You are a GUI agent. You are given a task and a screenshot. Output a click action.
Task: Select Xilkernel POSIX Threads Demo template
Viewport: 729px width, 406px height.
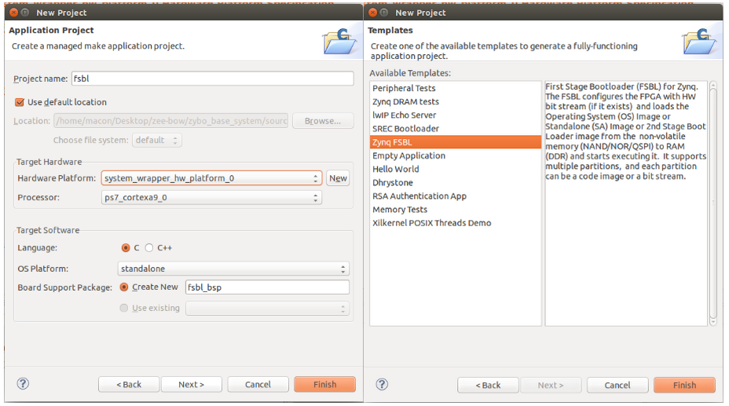coord(456,223)
